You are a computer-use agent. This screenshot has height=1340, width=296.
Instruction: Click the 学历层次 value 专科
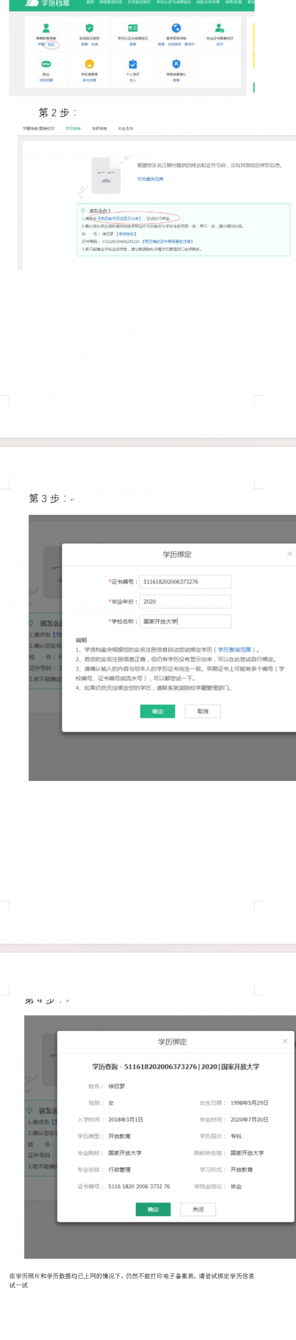236,1136
